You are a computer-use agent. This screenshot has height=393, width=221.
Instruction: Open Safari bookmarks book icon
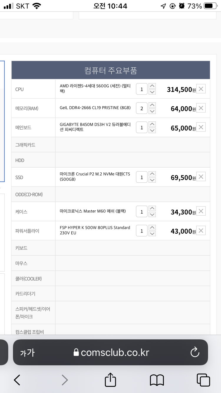pyautogui.click(x=157, y=380)
